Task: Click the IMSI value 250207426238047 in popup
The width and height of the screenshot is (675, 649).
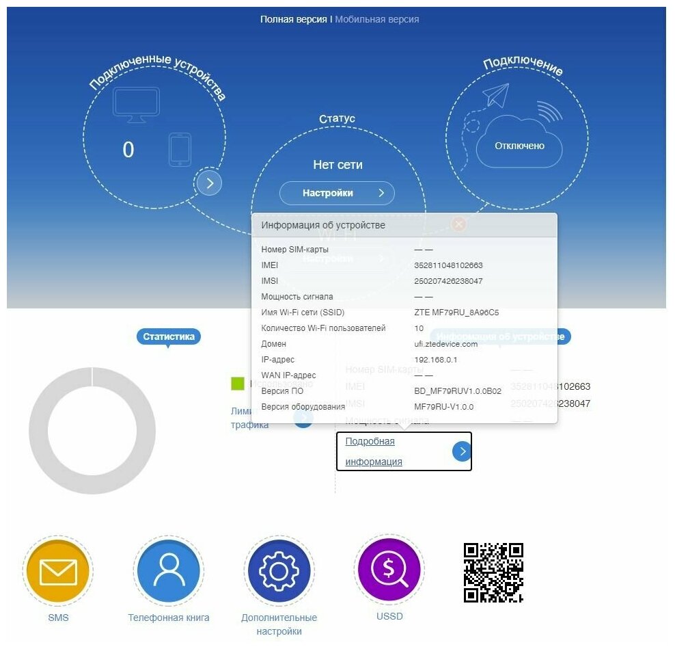Action: click(448, 281)
